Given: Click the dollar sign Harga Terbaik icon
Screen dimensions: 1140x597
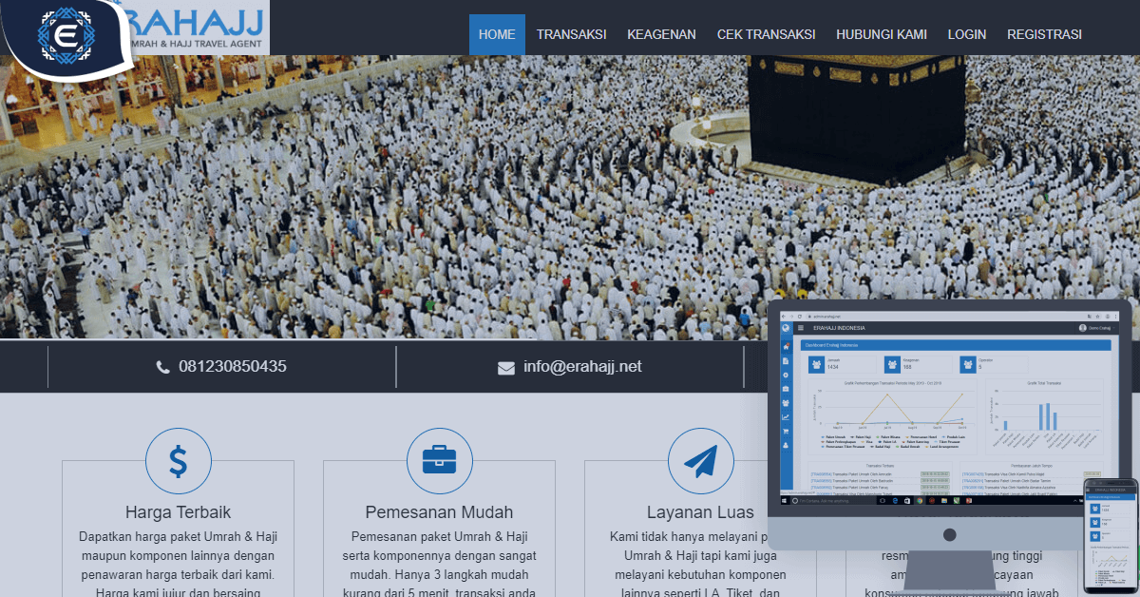Looking at the screenshot, I should [x=179, y=461].
